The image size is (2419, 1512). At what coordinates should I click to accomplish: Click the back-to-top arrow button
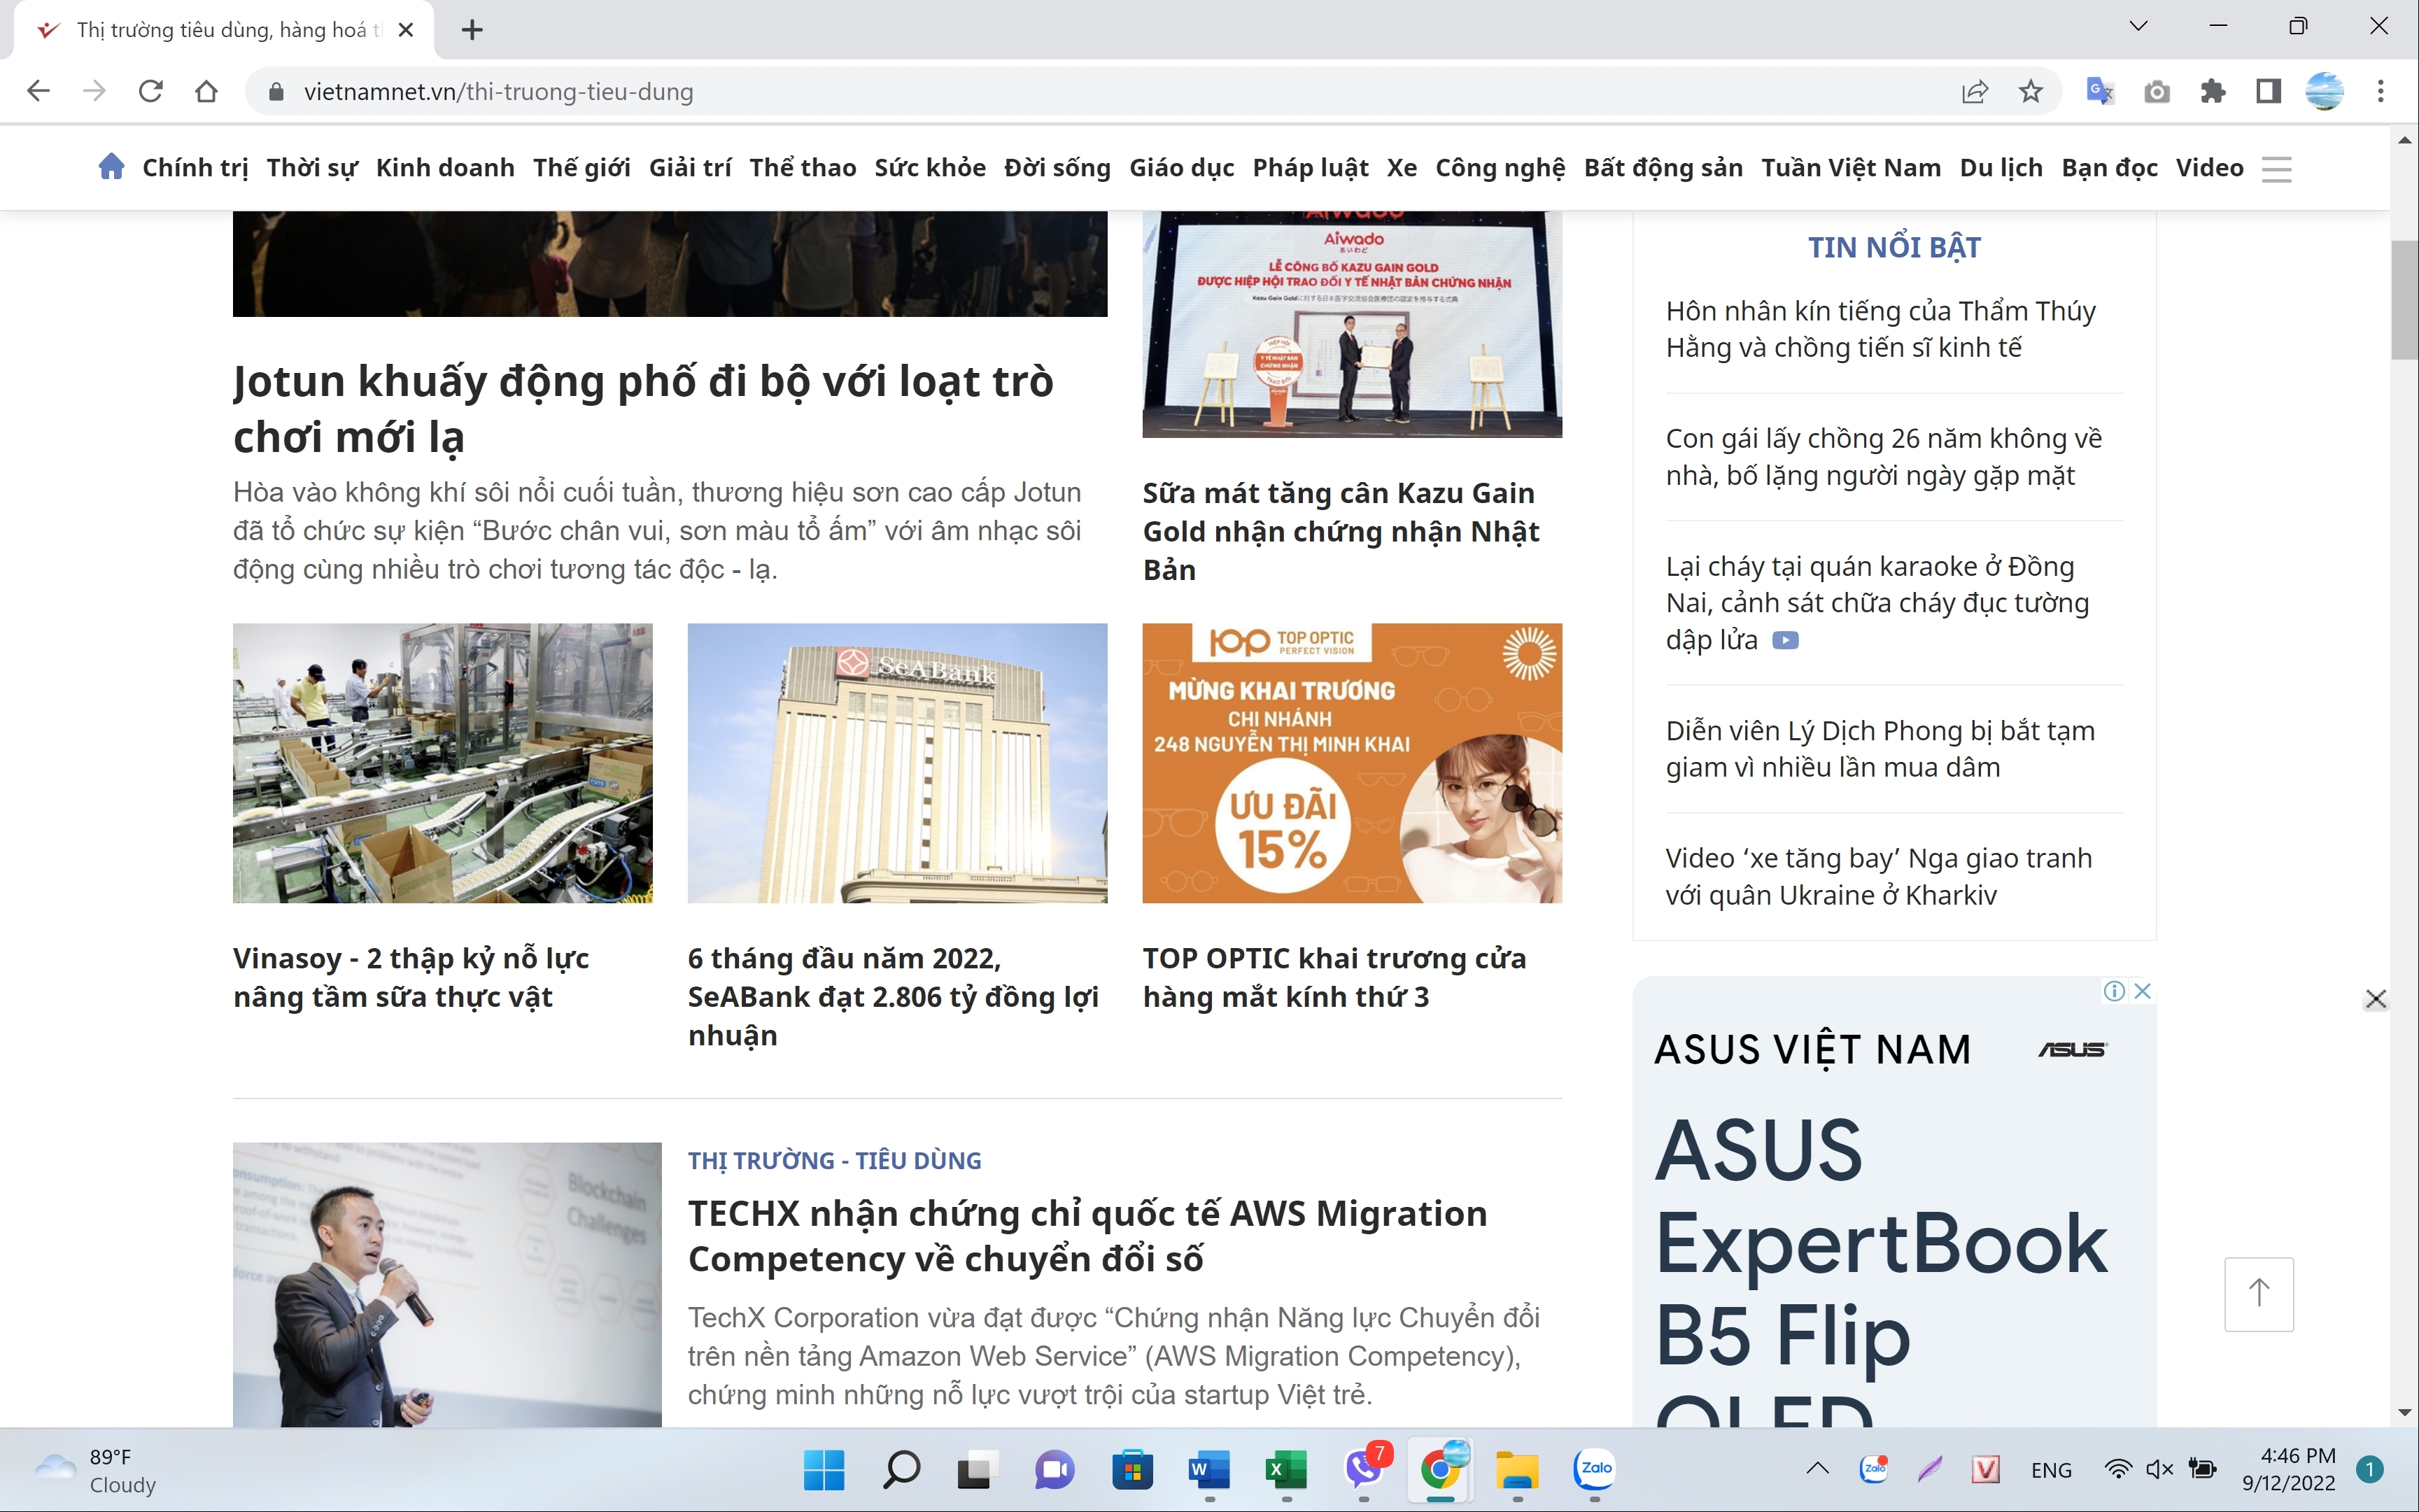[2258, 1293]
